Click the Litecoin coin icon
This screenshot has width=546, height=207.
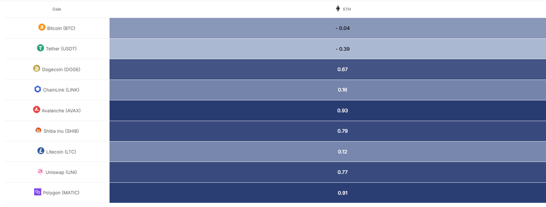(41, 151)
